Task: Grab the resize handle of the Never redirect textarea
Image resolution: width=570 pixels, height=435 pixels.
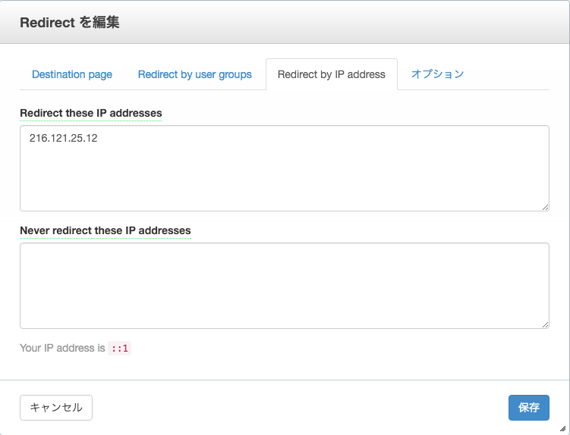Action: (x=545, y=324)
